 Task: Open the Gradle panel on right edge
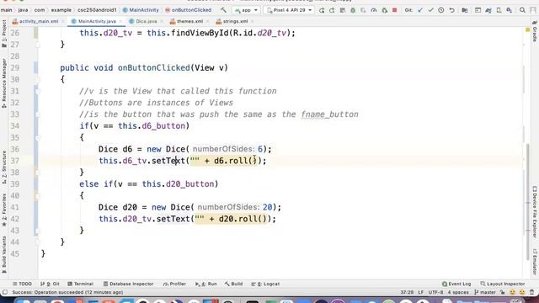tap(535, 31)
